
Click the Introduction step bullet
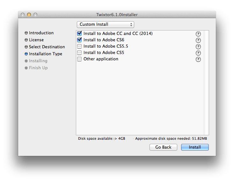point(26,33)
